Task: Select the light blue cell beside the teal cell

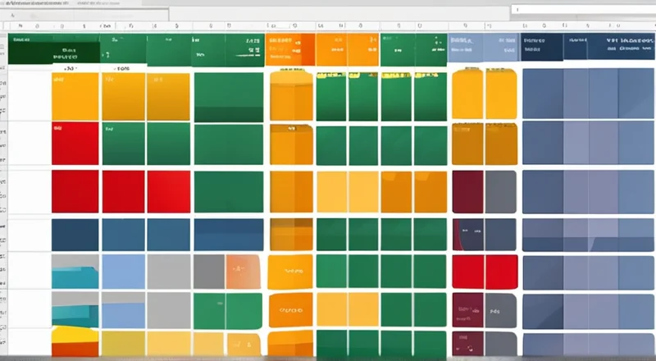Action: pos(122,270)
